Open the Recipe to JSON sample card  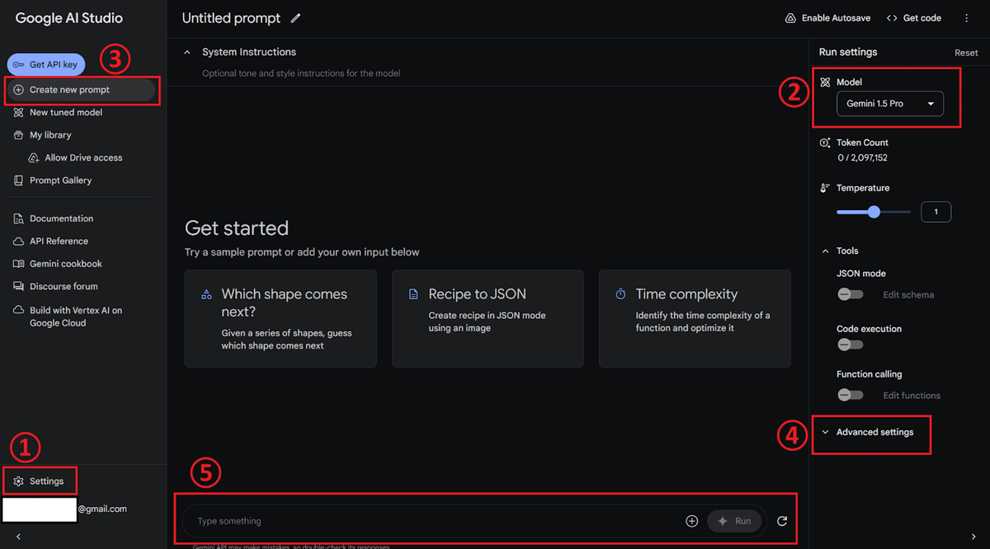(x=488, y=318)
